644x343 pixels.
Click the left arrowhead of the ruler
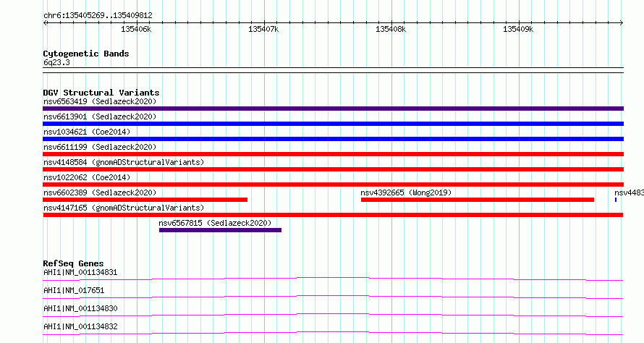[x=45, y=23]
